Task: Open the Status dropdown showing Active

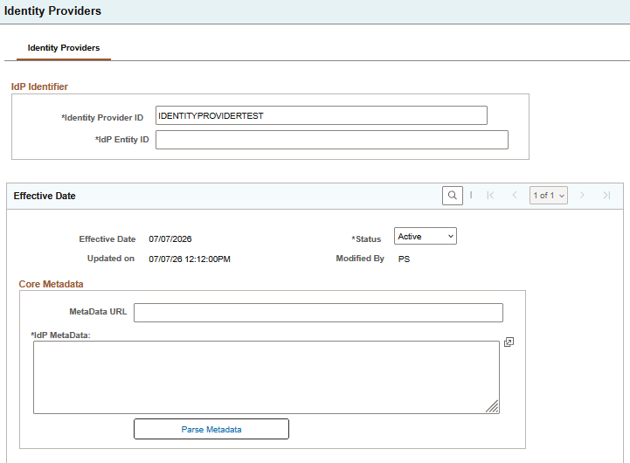Action: click(425, 236)
